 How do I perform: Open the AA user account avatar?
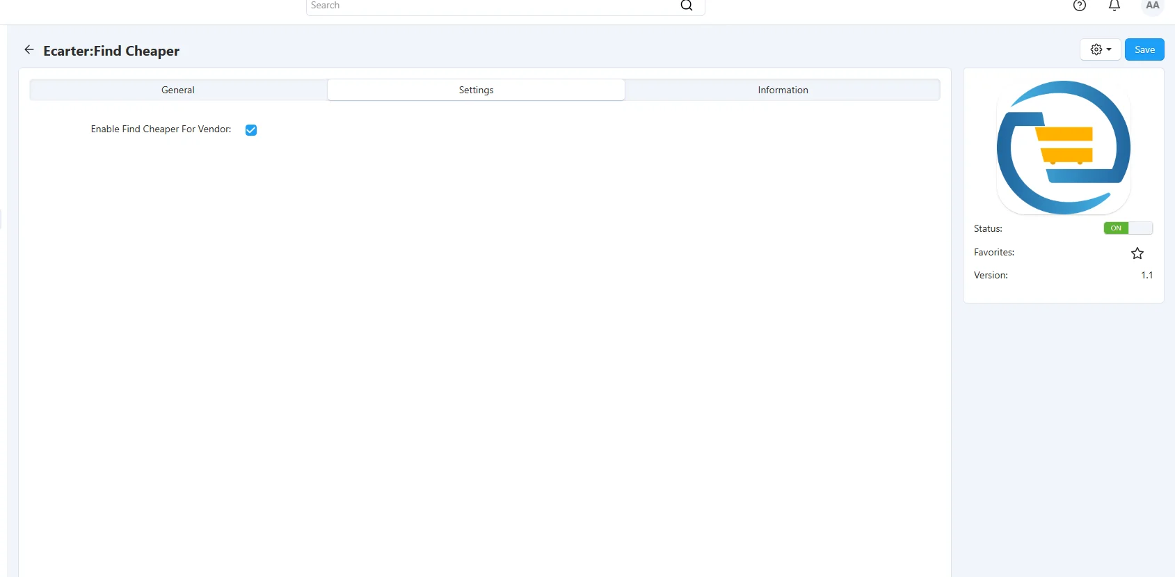[1153, 6]
